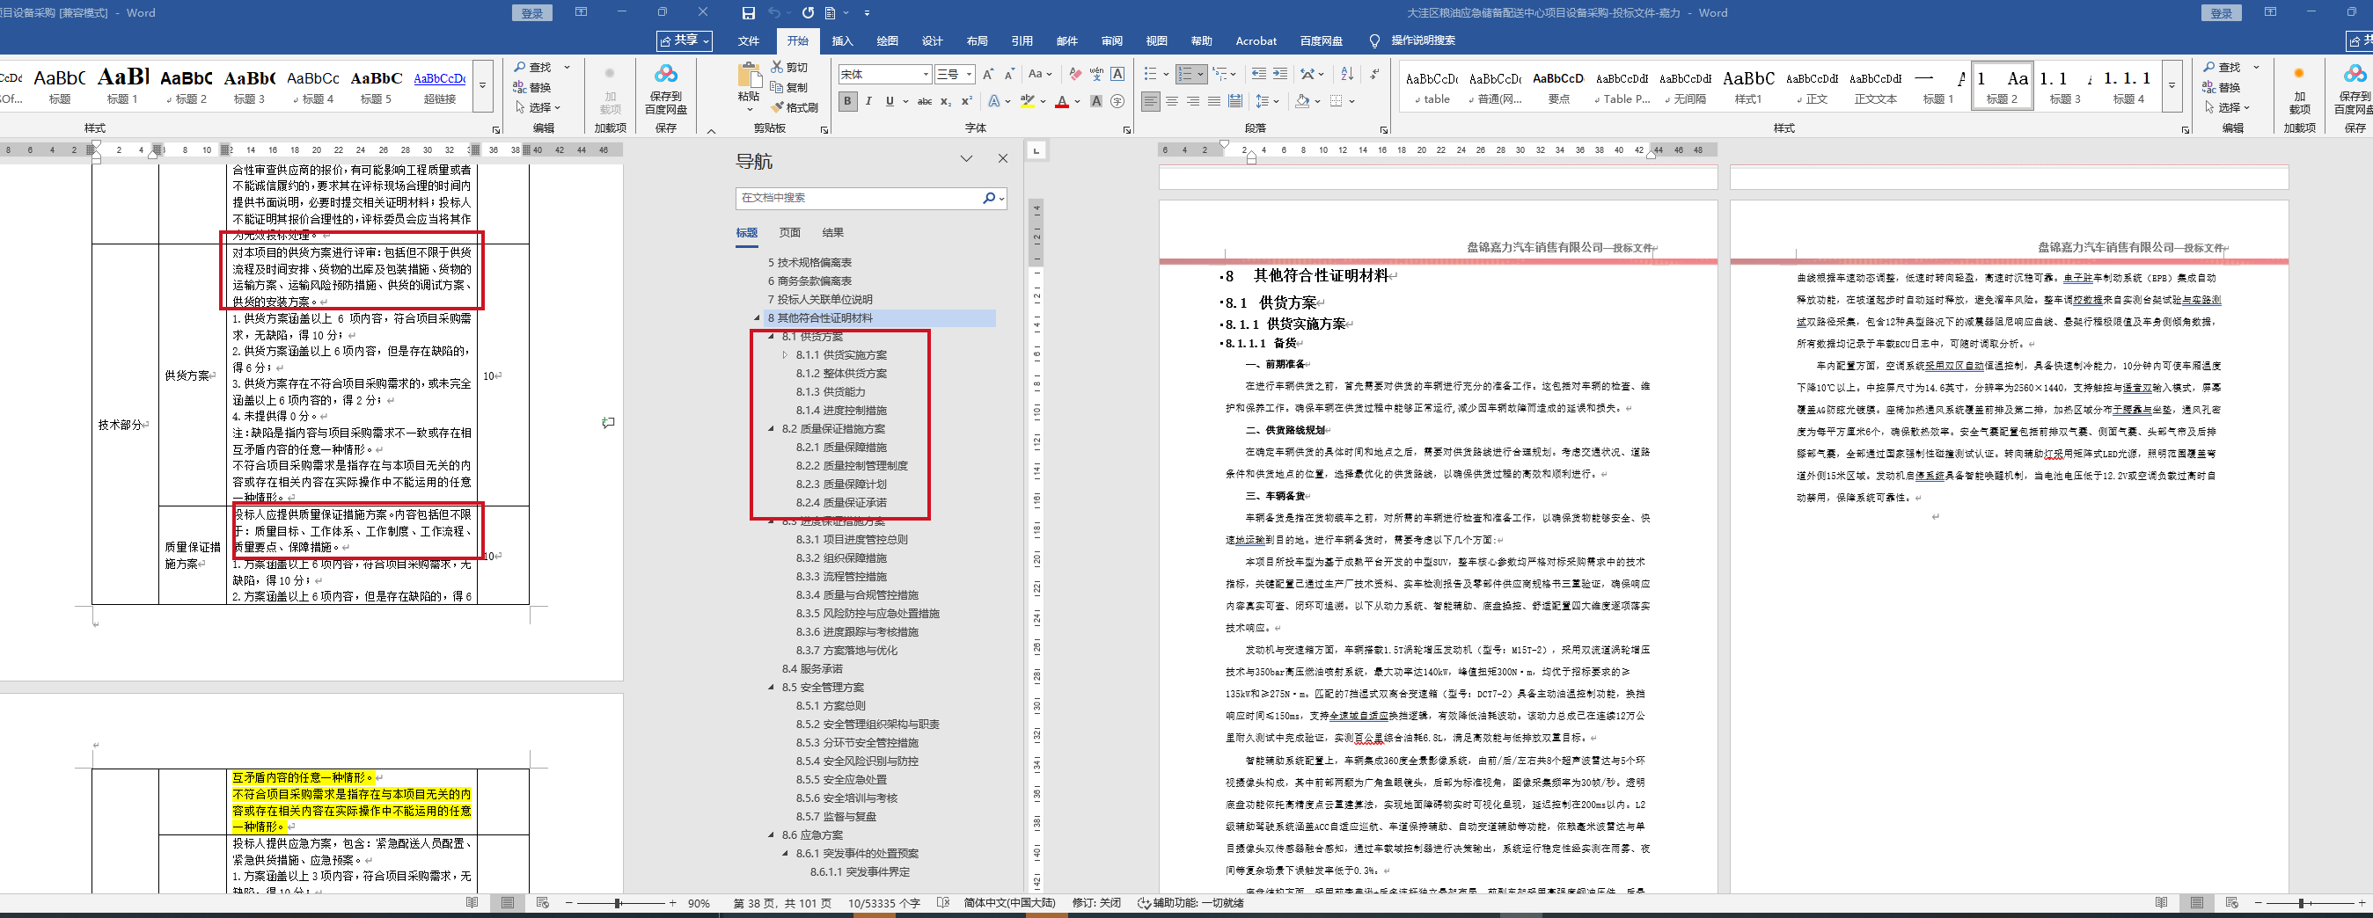Click the Clear Formatting eraser icon
The width and height of the screenshot is (2373, 918).
pos(1075,74)
